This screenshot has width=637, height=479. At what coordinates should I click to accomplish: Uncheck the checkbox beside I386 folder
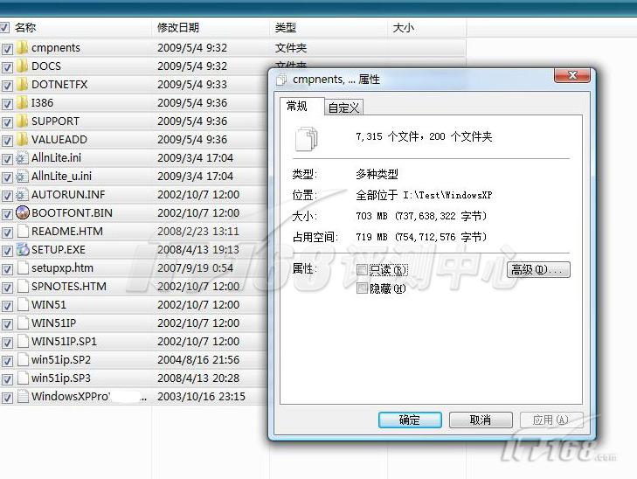coord(7,103)
